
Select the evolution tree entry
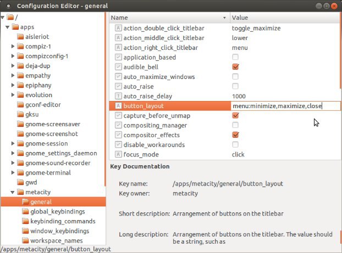pyautogui.click(x=38, y=95)
